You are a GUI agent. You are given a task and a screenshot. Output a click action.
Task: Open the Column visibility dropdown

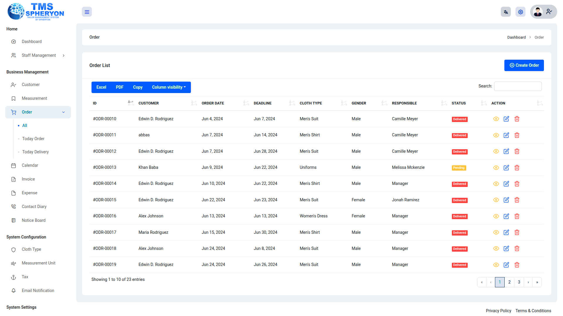click(169, 87)
